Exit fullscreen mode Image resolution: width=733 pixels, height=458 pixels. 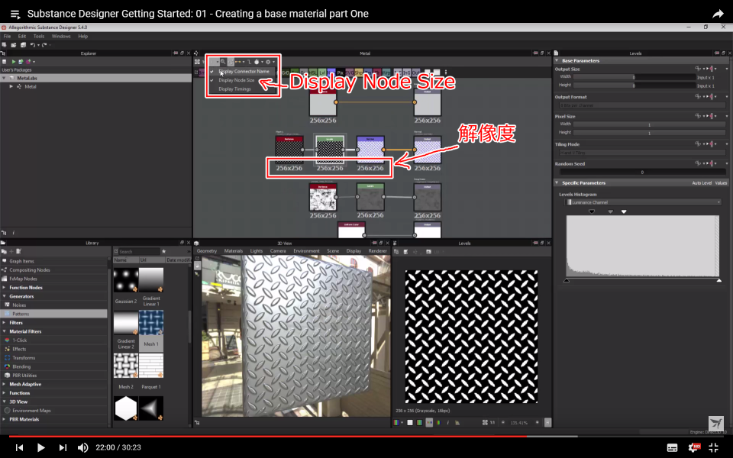[x=713, y=448]
